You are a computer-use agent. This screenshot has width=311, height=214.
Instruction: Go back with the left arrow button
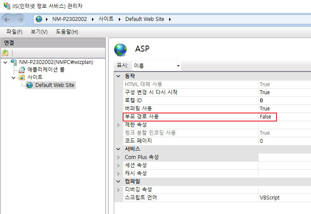[7, 20]
